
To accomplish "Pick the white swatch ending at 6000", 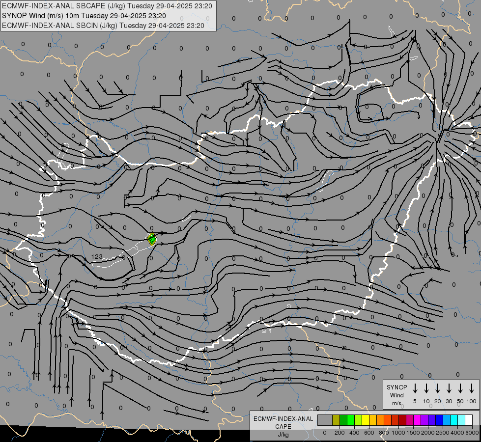I will click(x=469, y=420).
